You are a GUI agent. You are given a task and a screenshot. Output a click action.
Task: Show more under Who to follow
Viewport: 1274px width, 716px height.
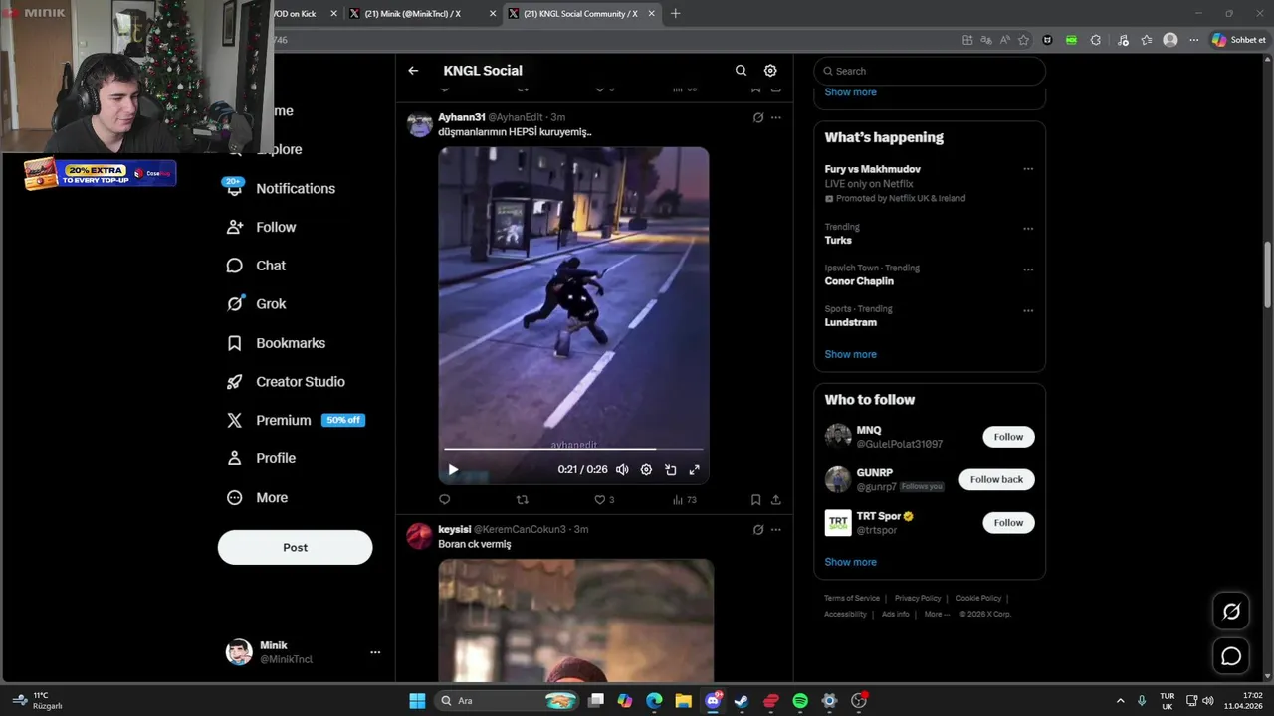[850, 562]
